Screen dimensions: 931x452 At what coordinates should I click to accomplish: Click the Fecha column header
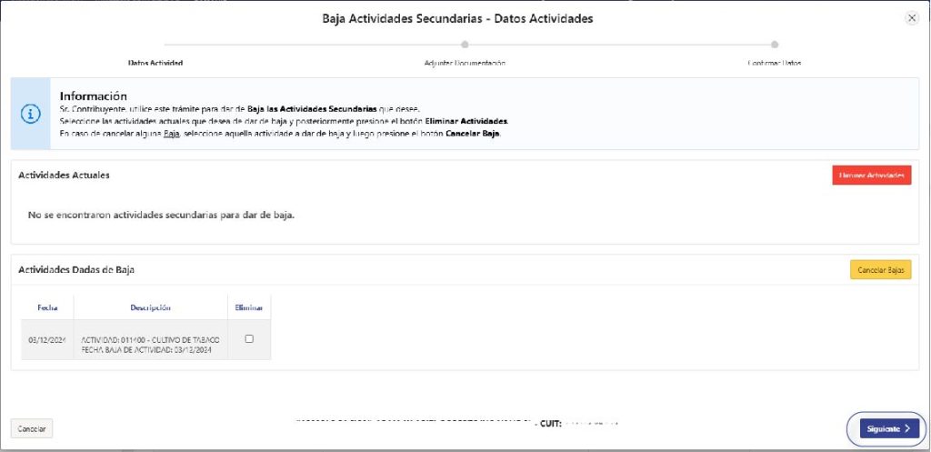click(x=47, y=308)
